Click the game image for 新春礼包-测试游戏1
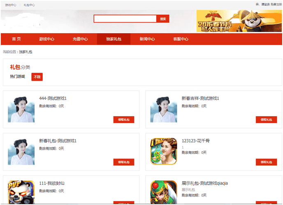The image size is (283, 205). click(x=21, y=152)
